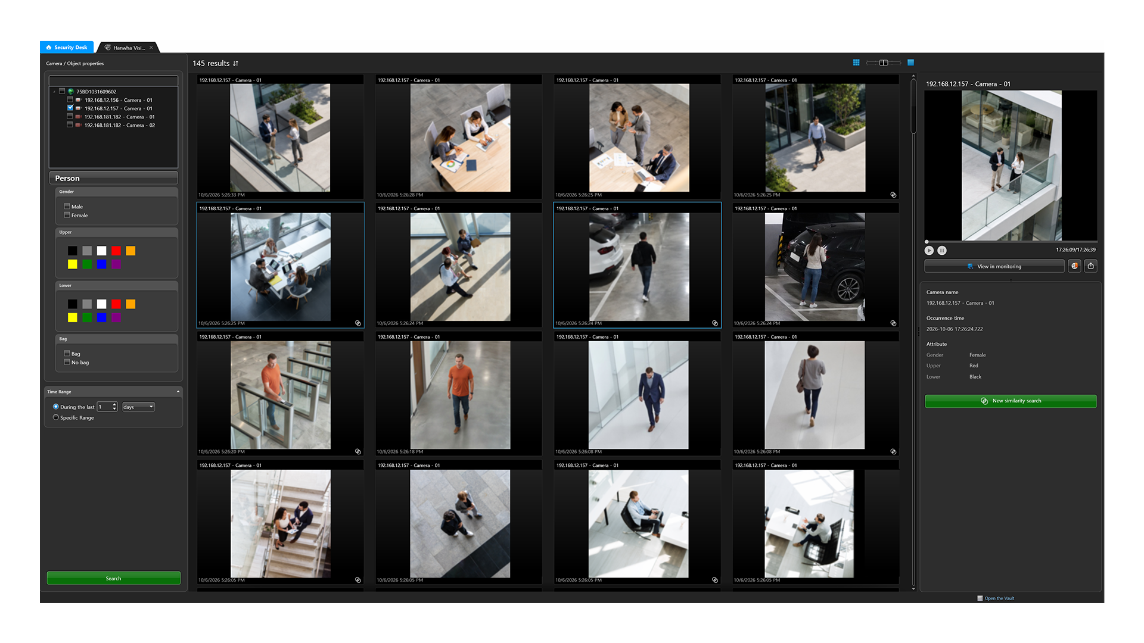Image resolution: width=1144 pixels, height=643 pixels.
Task: Click the Security Desk home tab
Action: 67,47
